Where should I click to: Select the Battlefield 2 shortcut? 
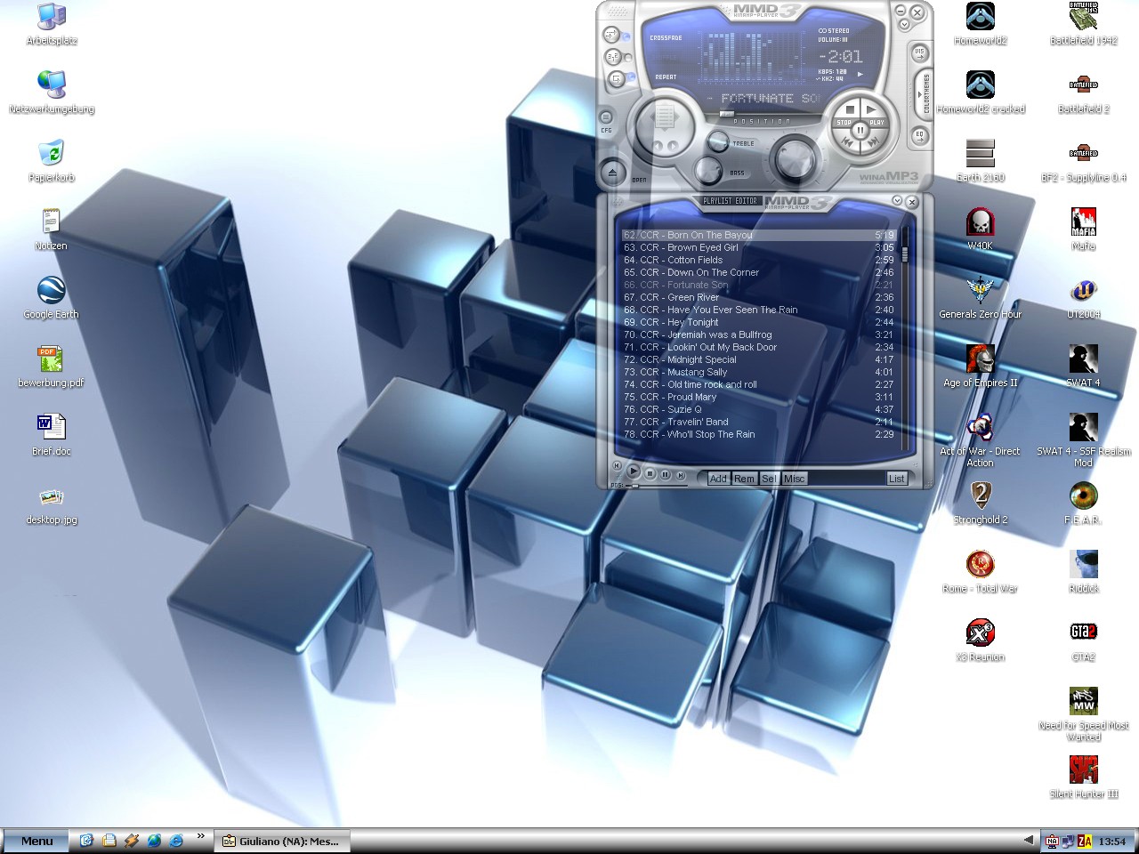(1084, 93)
